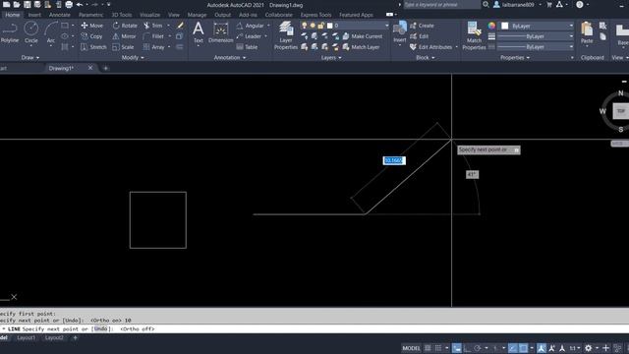Image resolution: width=629 pixels, height=354 pixels.
Task: Click the Table tool
Action: 247,47
